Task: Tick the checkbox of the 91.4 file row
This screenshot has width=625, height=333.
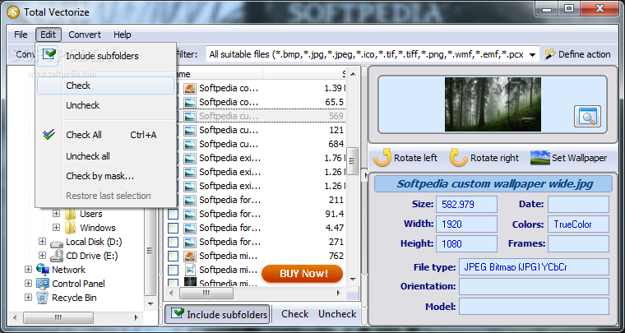Action: pyautogui.click(x=173, y=214)
